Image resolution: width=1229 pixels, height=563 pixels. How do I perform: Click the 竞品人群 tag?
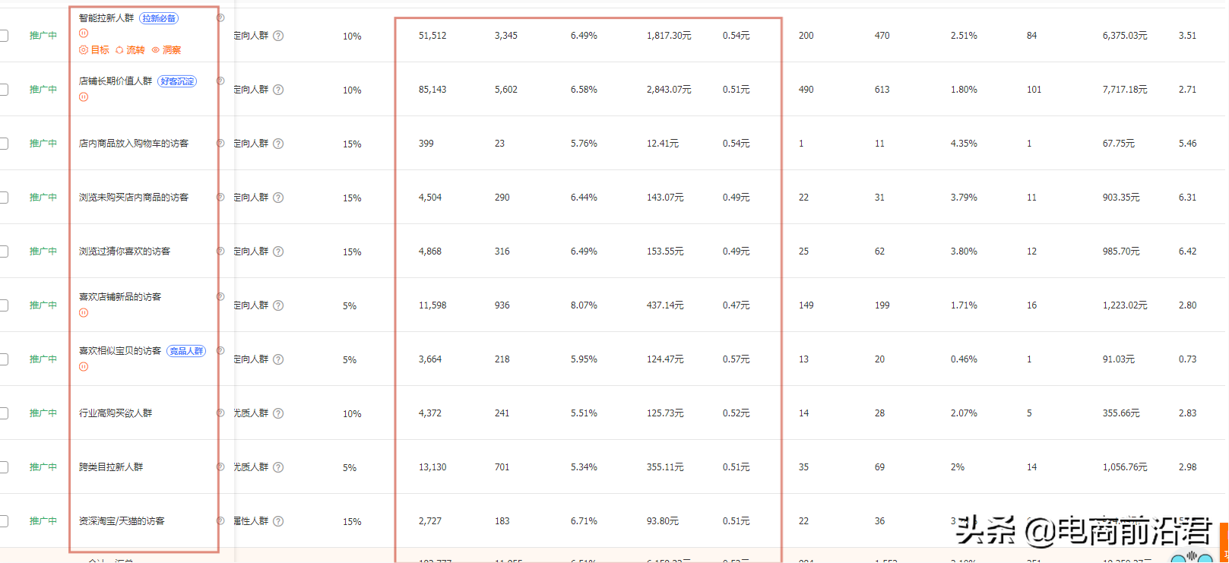coord(185,350)
